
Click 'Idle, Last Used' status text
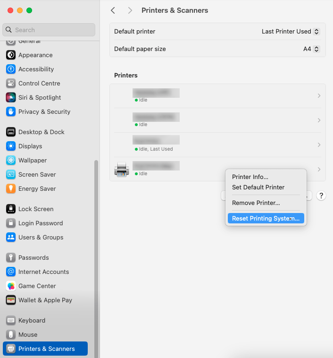click(x=156, y=149)
